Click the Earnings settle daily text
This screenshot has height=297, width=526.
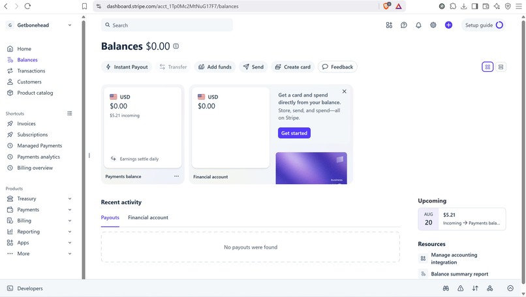coord(139,159)
